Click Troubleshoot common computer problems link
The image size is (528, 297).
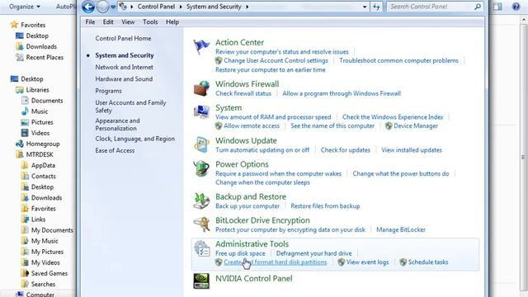pos(398,60)
